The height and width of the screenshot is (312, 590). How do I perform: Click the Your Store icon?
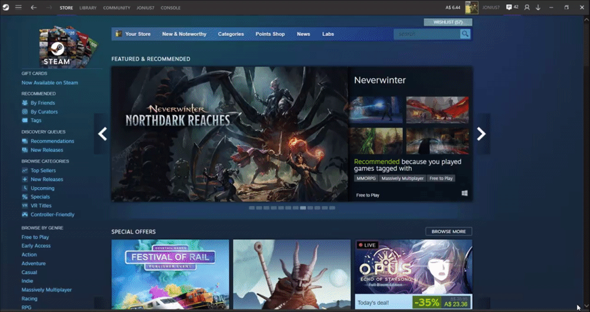pos(119,34)
